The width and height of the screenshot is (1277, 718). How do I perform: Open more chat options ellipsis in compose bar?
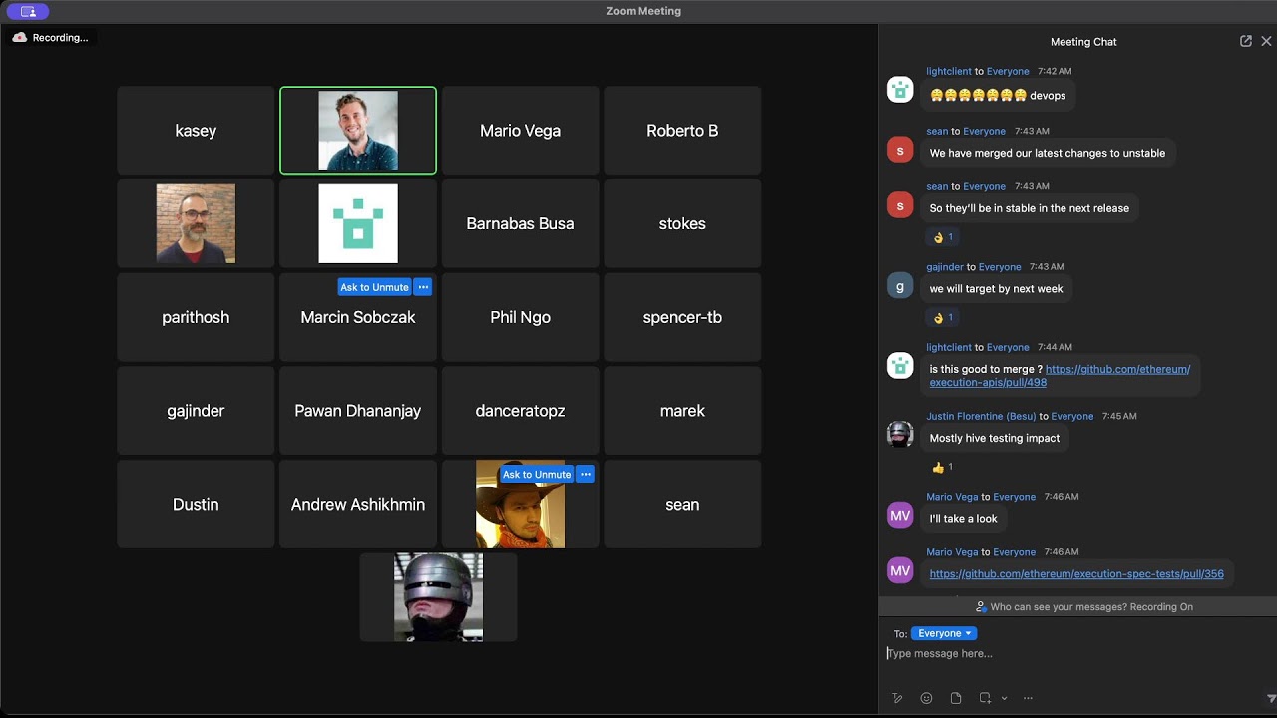(1028, 698)
